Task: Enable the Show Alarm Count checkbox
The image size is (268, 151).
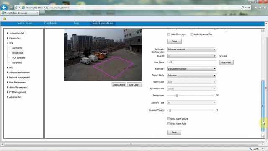Action: pos(168,119)
